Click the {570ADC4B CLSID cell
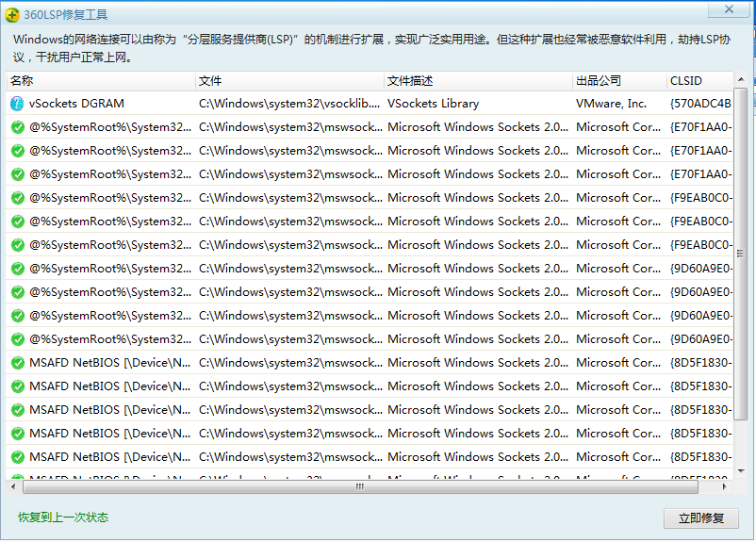756x542 pixels. (700, 103)
